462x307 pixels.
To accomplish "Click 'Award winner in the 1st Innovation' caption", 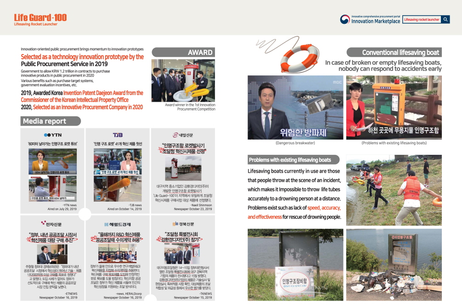I will [190, 104].
